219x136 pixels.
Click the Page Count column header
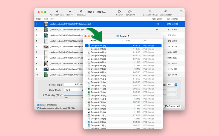click(157, 19)
